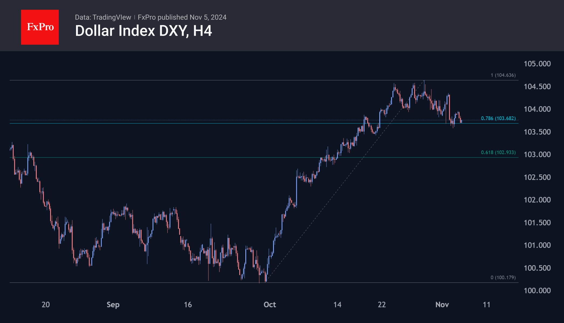Click the '1 (104.636)' Fibonacci label

(503, 75)
